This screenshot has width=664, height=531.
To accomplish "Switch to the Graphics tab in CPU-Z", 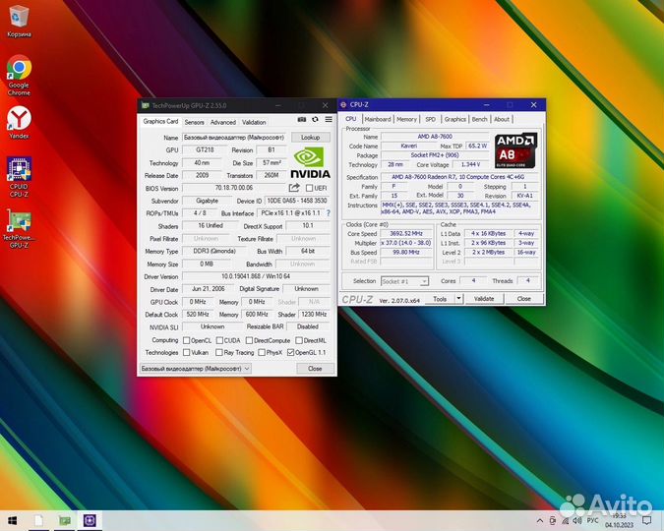I will [x=455, y=119].
